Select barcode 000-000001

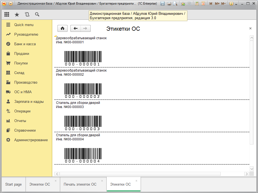click(83, 58)
